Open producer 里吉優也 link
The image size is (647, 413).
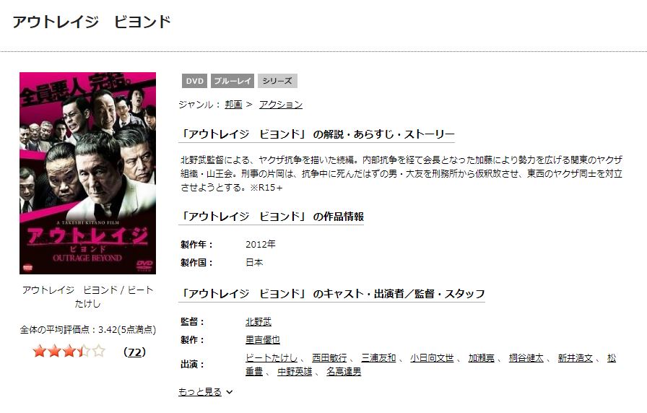[262, 340]
